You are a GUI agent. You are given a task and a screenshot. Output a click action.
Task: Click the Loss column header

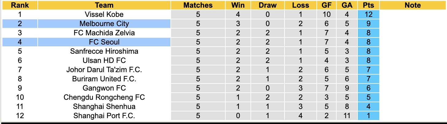point(300,5)
